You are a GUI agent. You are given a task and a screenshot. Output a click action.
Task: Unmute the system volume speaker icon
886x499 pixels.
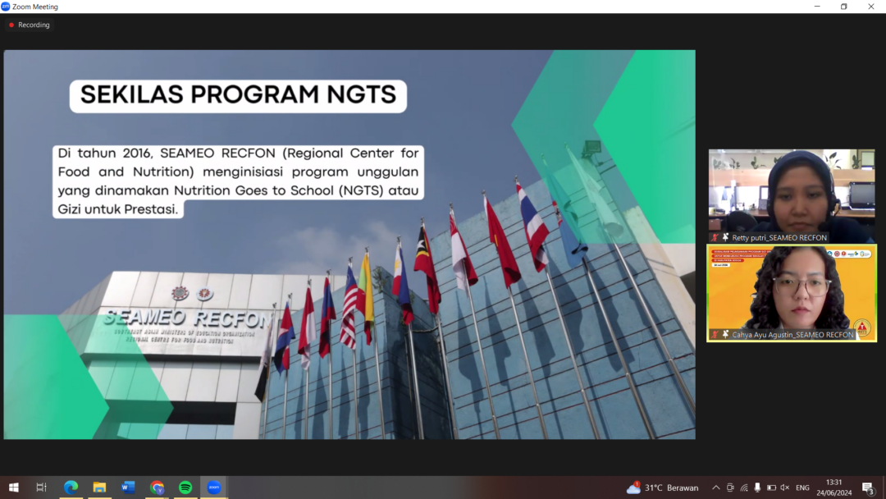click(x=784, y=488)
